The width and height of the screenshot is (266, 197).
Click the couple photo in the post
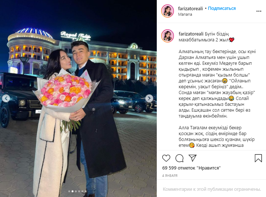point(78,98)
